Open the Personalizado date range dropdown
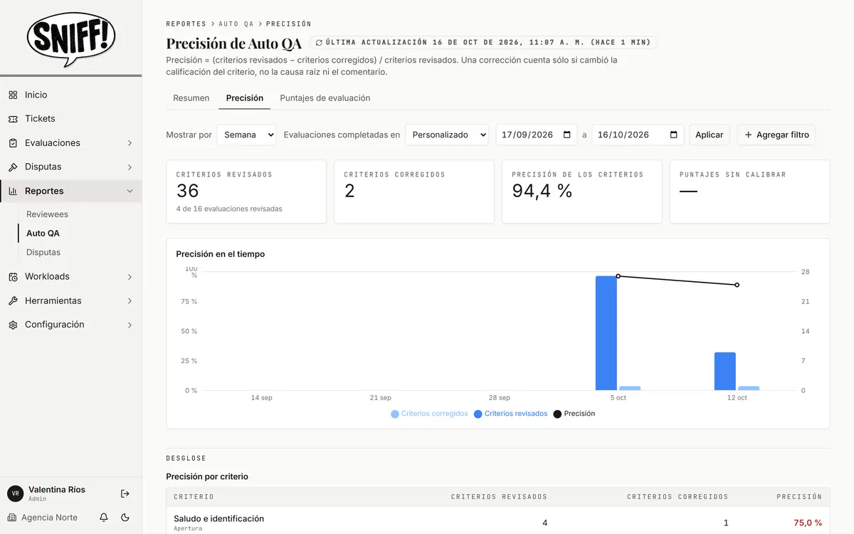Screen dimensions: 854x534 pyautogui.click(x=447, y=135)
